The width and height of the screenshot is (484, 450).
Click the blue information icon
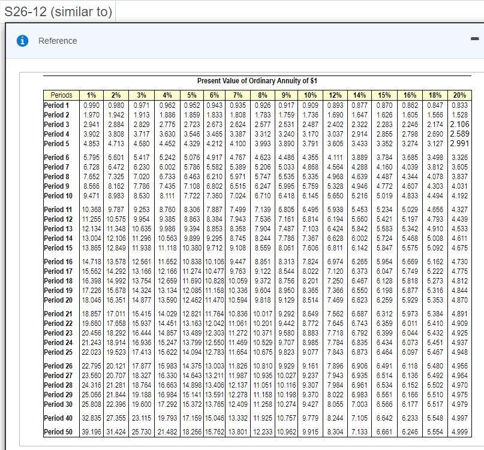point(22,41)
